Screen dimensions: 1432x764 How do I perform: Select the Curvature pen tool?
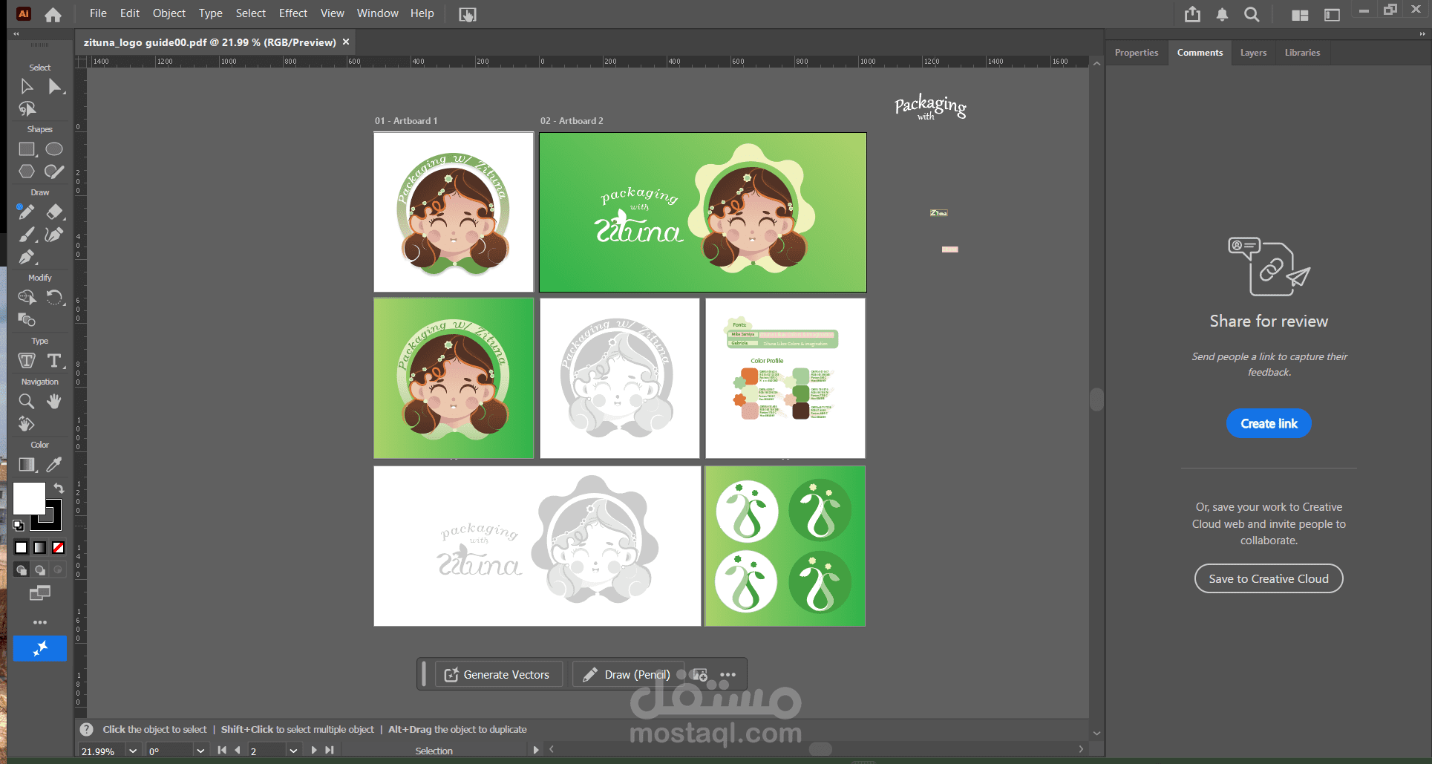(54, 235)
